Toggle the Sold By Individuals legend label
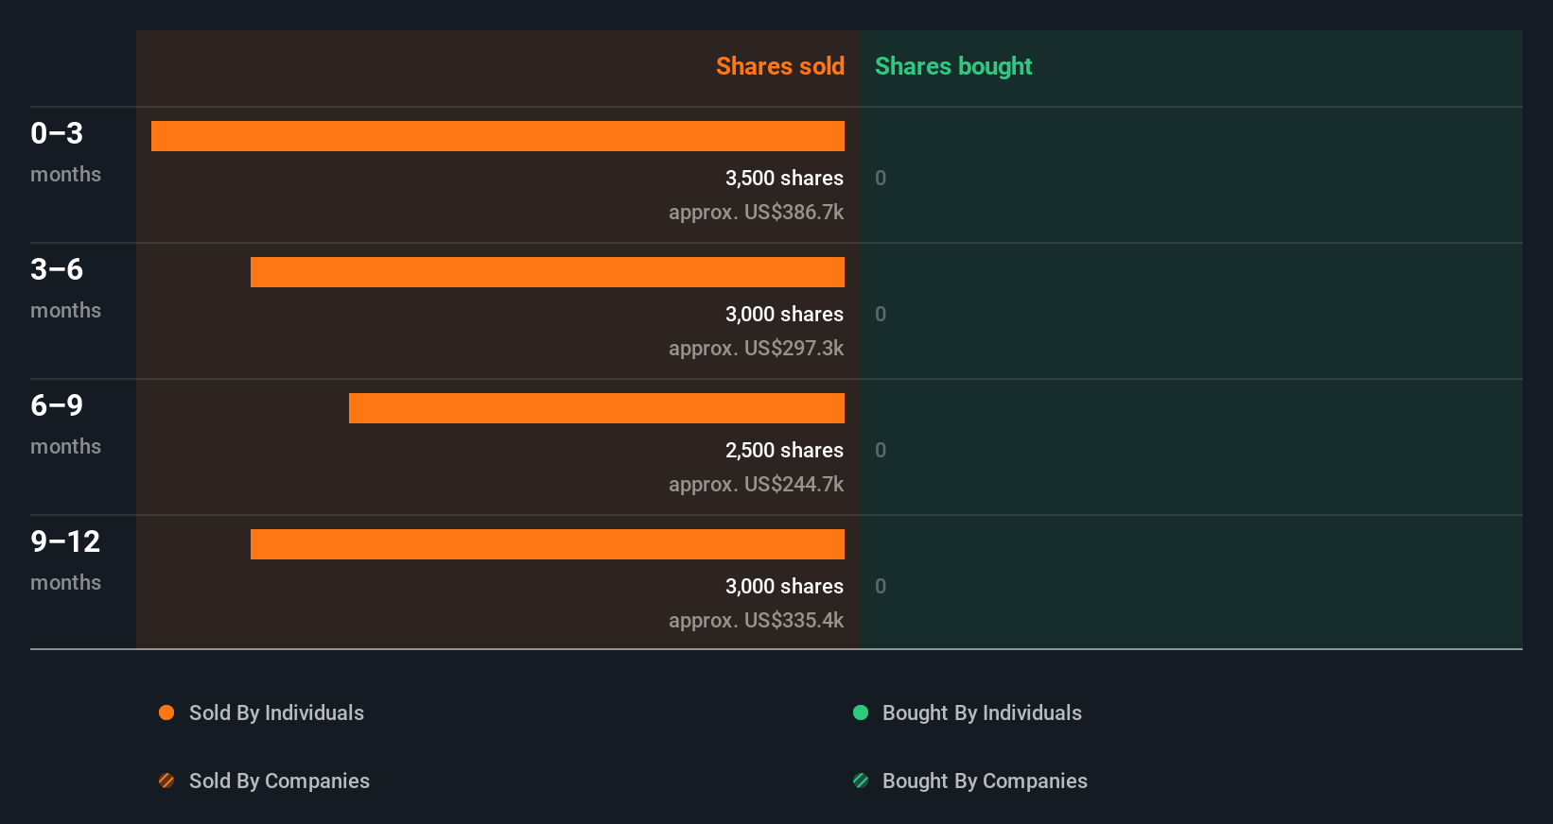The width and height of the screenshot is (1553, 824). (x=276, y=712)
